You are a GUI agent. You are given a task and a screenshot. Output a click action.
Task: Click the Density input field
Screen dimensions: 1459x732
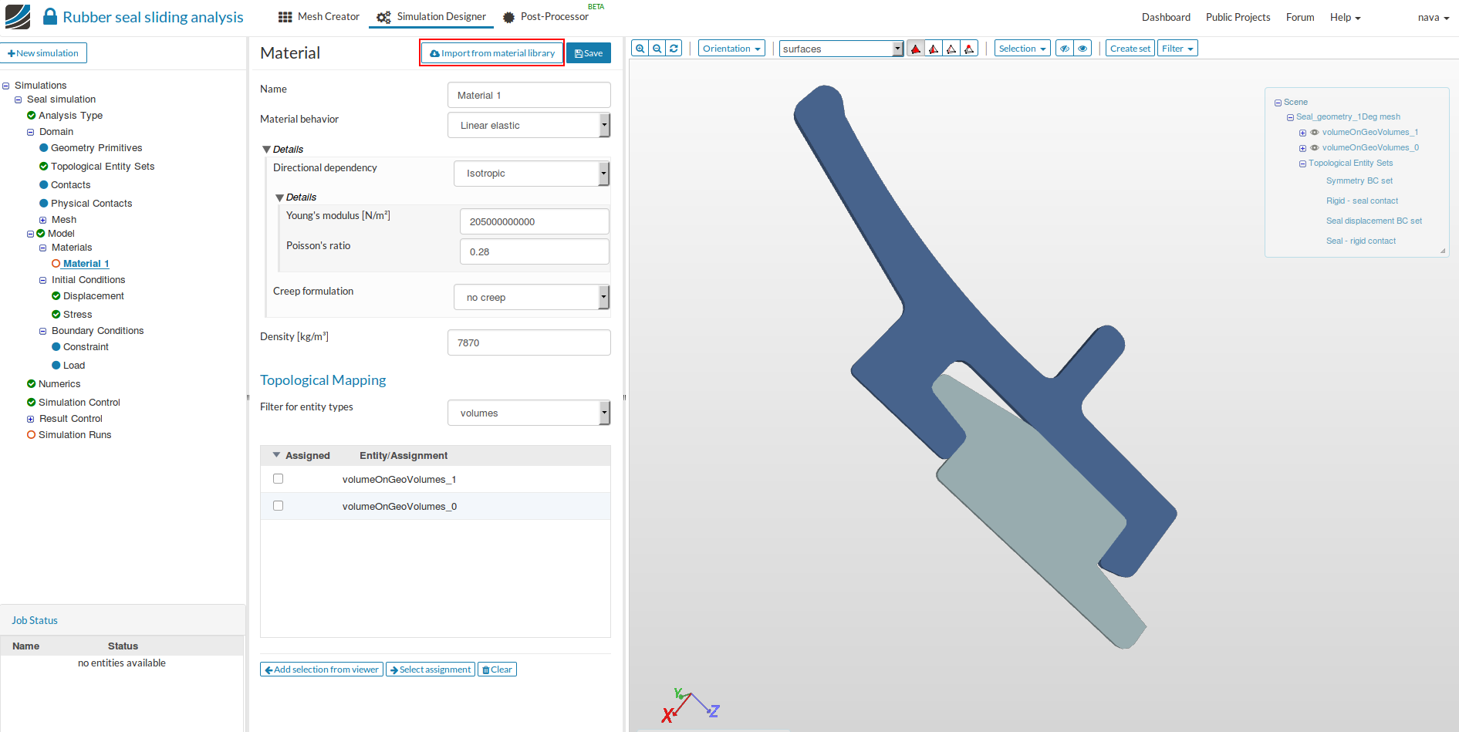(x=529, y=342)
